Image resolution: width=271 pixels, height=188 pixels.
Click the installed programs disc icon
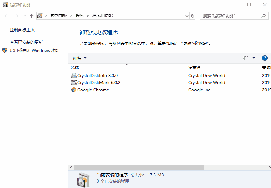pyautogui.click(x=83, y=180)
